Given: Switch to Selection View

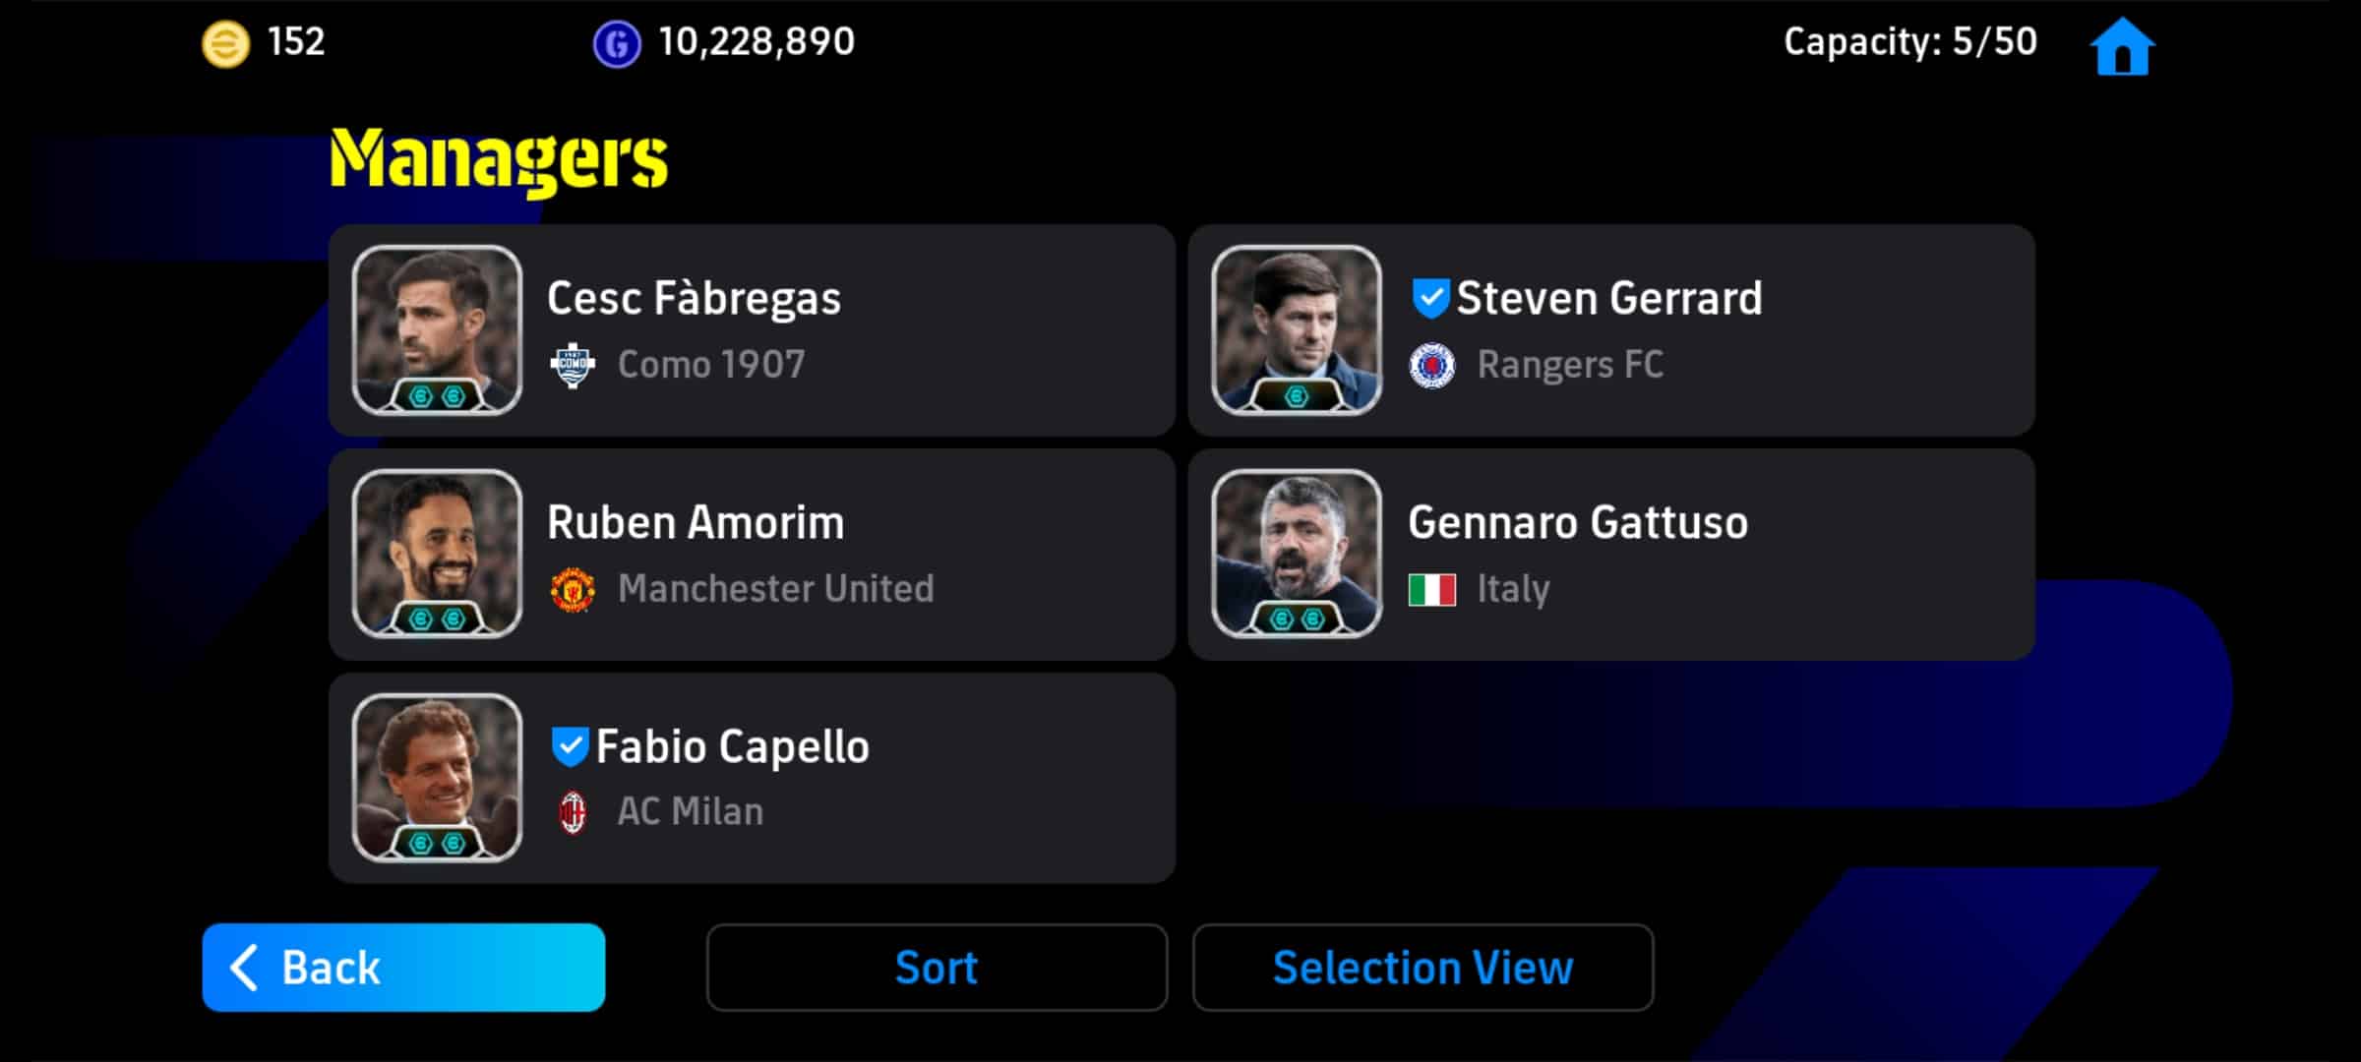Looking at the screenshot, I should pyautogui.click(x=1423, y=968).
